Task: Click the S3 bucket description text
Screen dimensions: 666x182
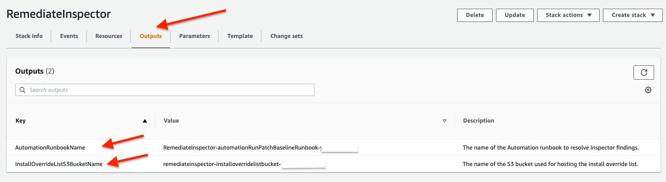Action: tap(551, 164)
